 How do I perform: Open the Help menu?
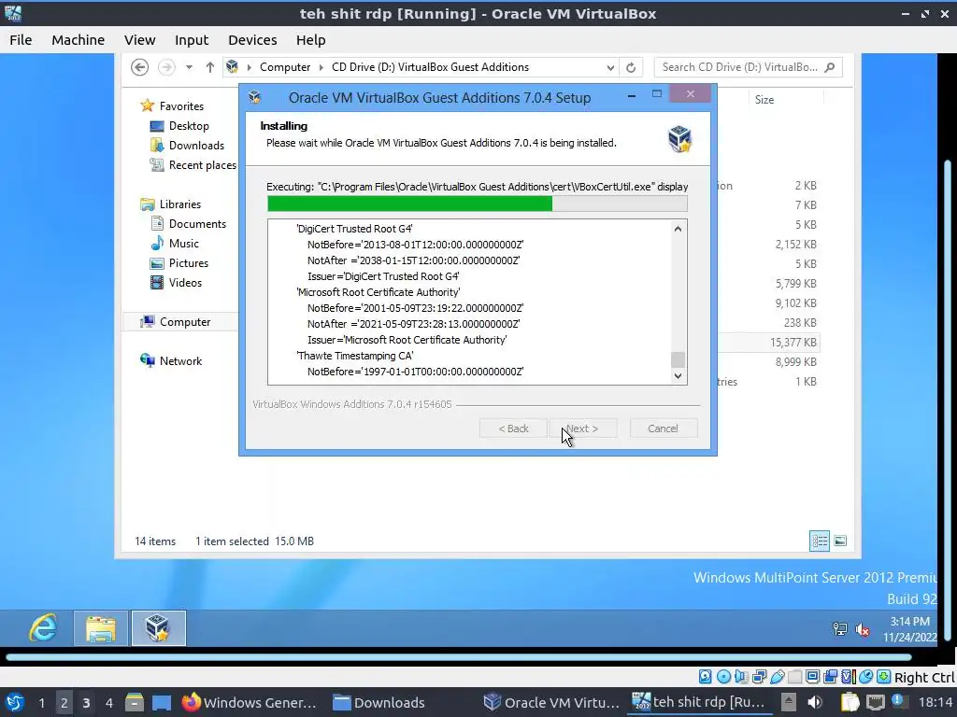[310, 39]
